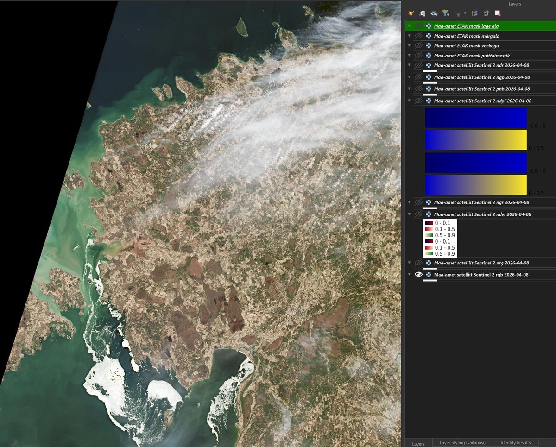Click the Layers panel title
This screenshot has height=447, width=556.
pyautogui.click(x=514, y=4)
